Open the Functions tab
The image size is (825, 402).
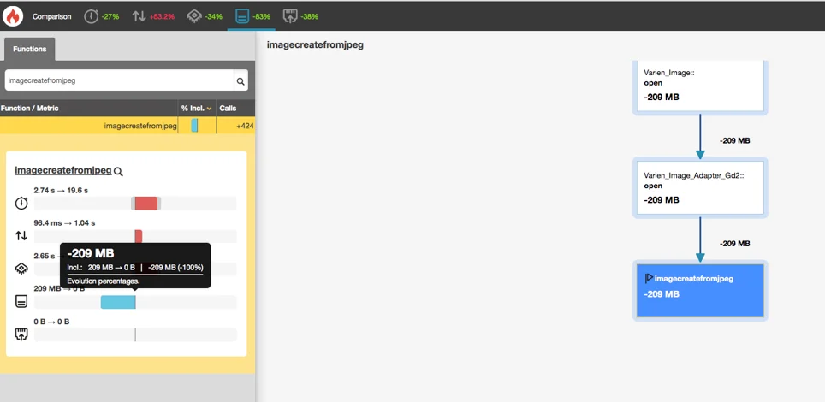coord(30,50)
